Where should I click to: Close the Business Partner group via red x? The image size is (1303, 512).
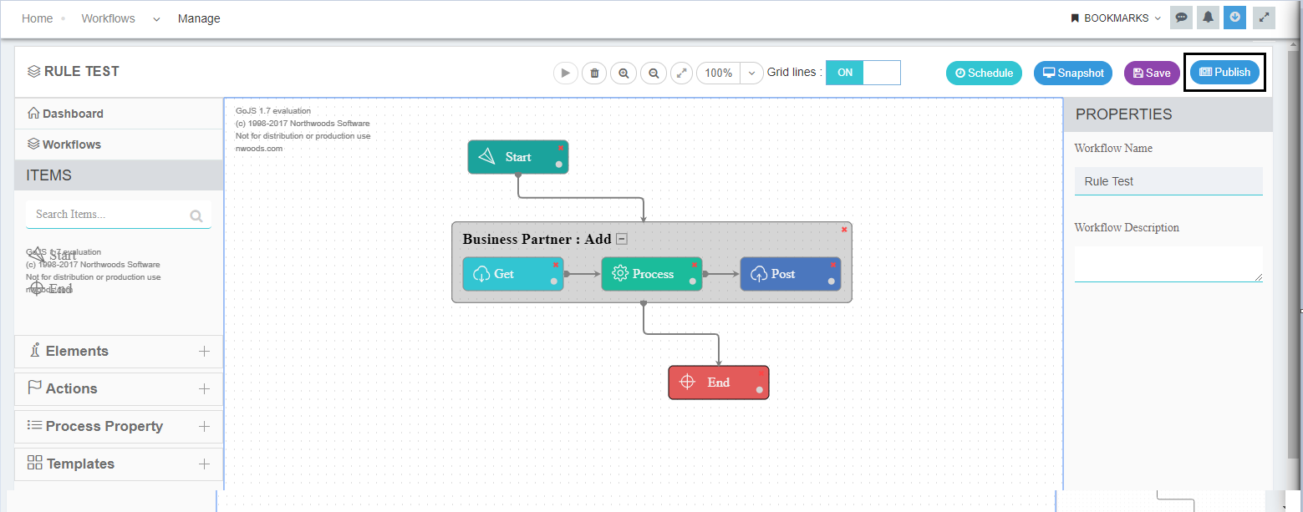[843, 229]
